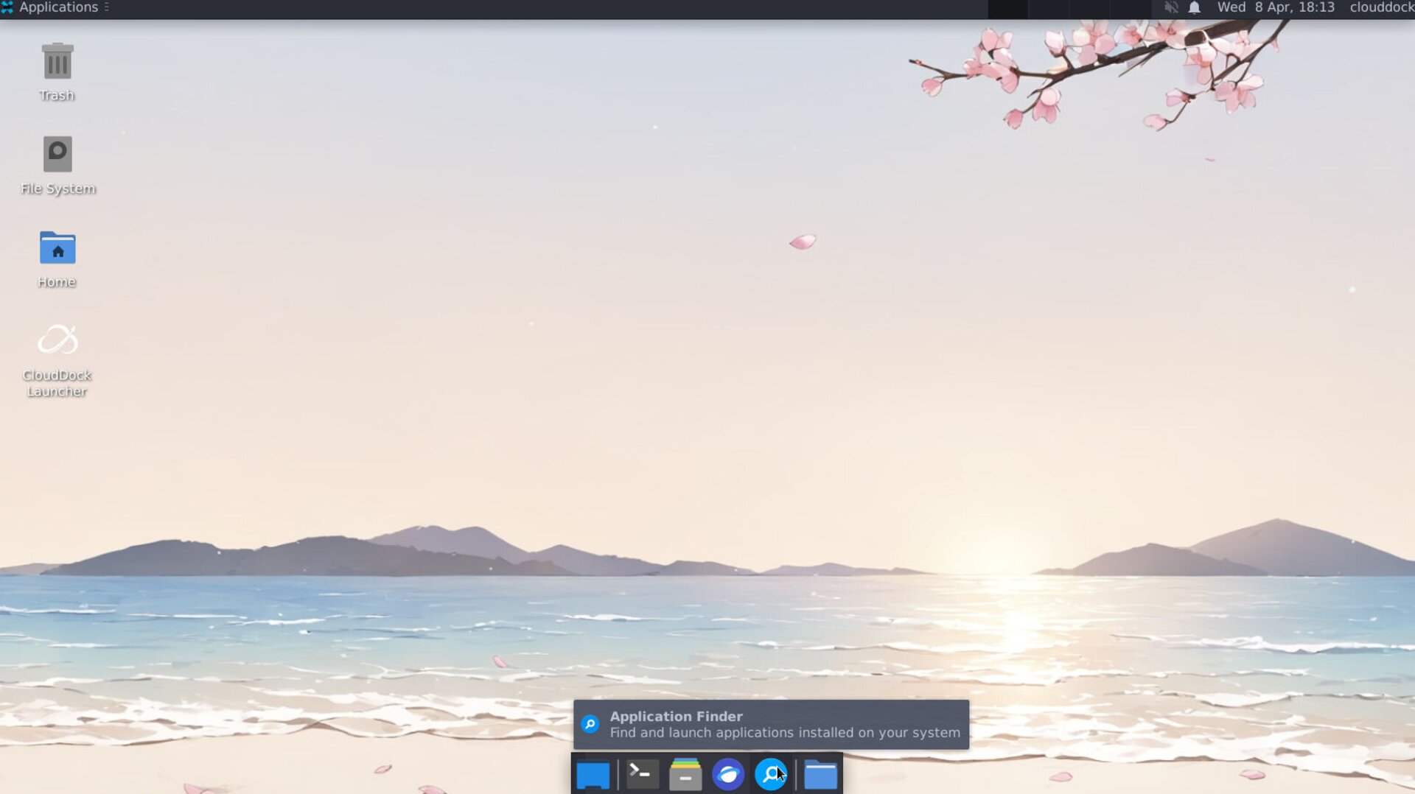Switch to the third workspace in the switcher
This screenshot has height=794, width=1415.
click(1089, 9)
